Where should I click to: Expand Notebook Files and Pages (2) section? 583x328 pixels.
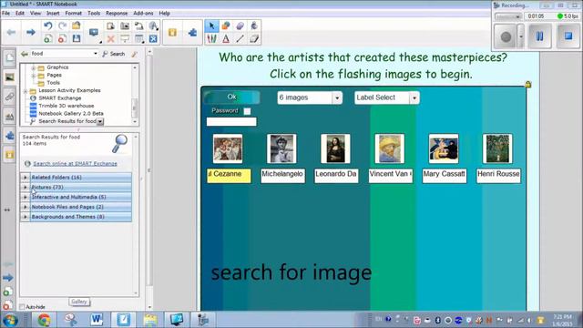coord(25,207)
